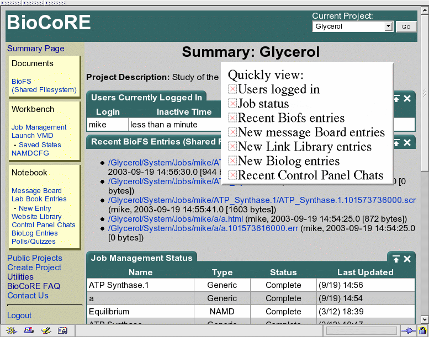Open Navigator from the status bar component icons
This screenshot has width=429, height=337.
click(x=12, y=330)
